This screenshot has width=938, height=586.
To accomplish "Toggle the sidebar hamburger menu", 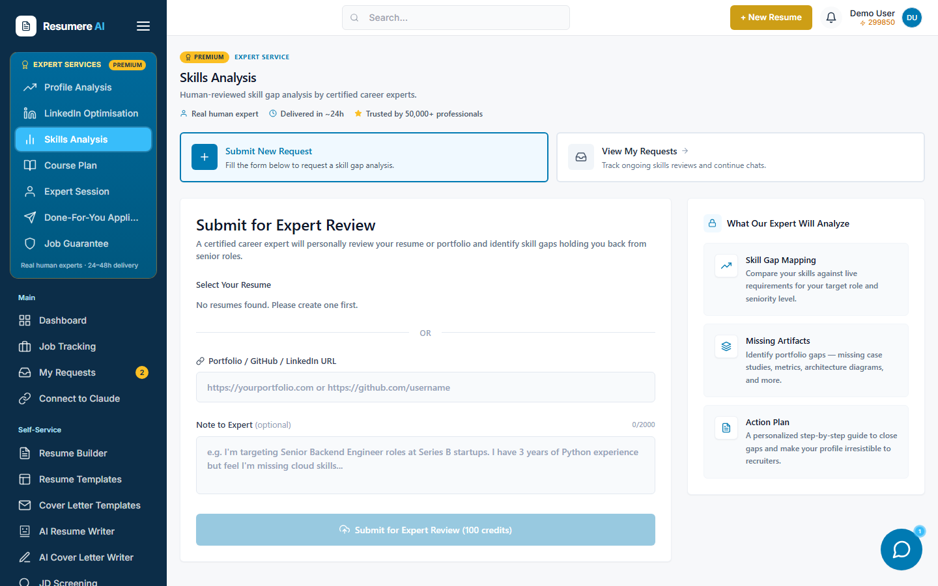I will click(x=143, y=26).
